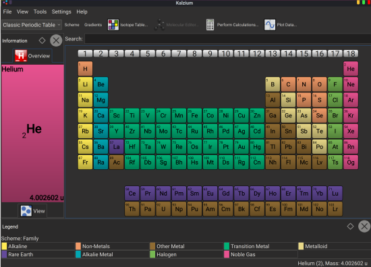The width and height of the screenshot is (371, 267).
Task: Select the Copper (Cu) element tile
Action: (x=241, y=115)
